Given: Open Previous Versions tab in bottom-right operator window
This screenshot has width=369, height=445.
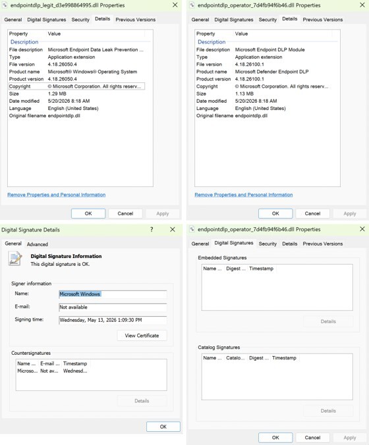Looking at the screenshot, I should tap(323, 244).
